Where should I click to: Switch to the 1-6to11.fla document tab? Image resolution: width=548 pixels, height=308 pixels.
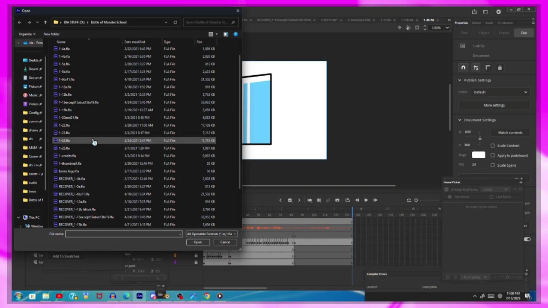330,20
